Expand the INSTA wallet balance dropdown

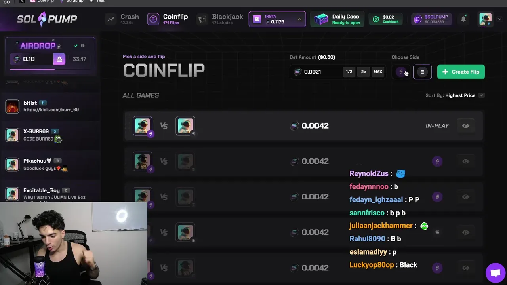[299, 19]
